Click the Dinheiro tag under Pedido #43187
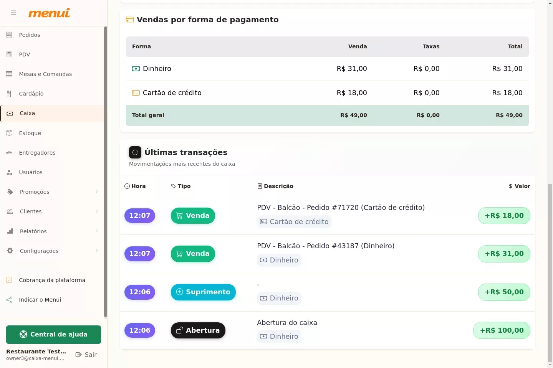 click(279, 260)
